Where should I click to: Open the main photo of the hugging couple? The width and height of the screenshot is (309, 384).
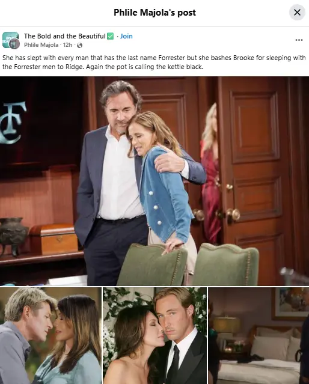tap(154, 181)
